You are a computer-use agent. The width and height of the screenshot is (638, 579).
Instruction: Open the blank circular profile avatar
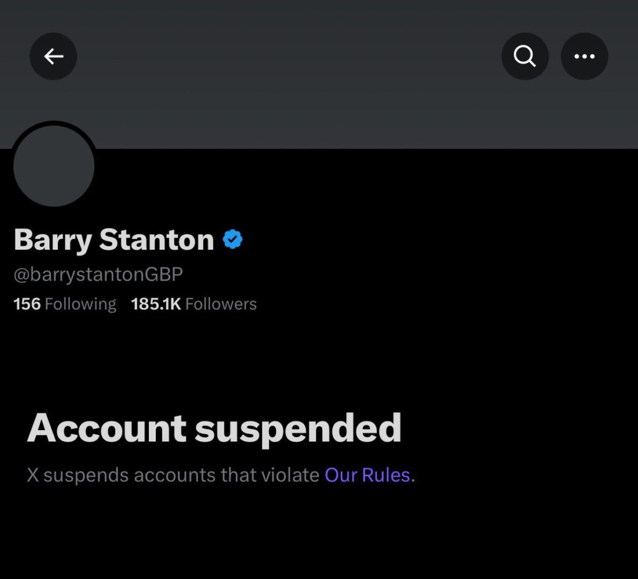coord(54,166)
